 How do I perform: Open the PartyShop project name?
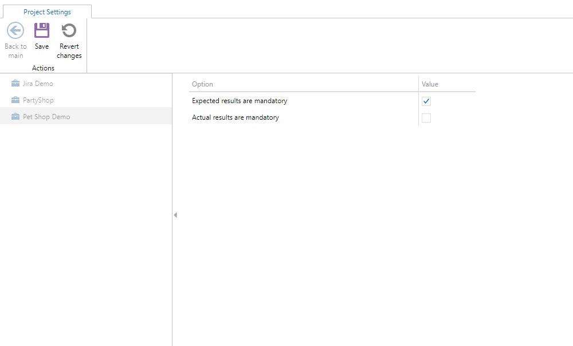tap(38, 100)
